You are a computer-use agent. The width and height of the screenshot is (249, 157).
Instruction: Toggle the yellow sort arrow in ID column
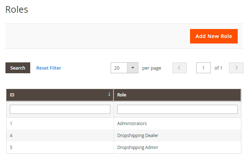click(x=109, y=94)
